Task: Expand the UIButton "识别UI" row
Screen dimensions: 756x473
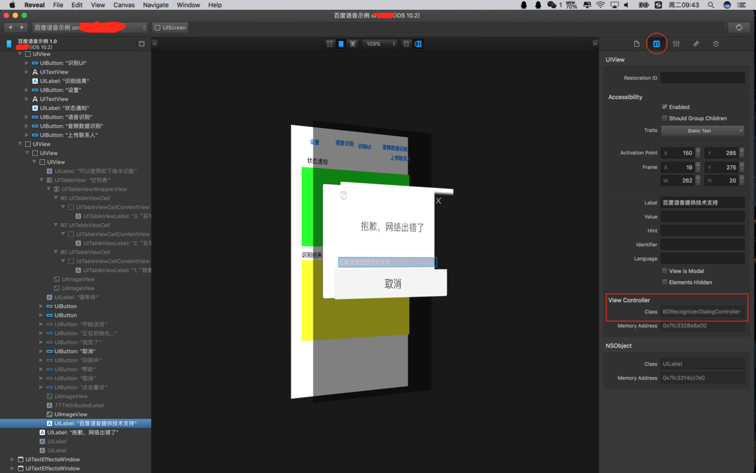Action: tap(26, 63)
